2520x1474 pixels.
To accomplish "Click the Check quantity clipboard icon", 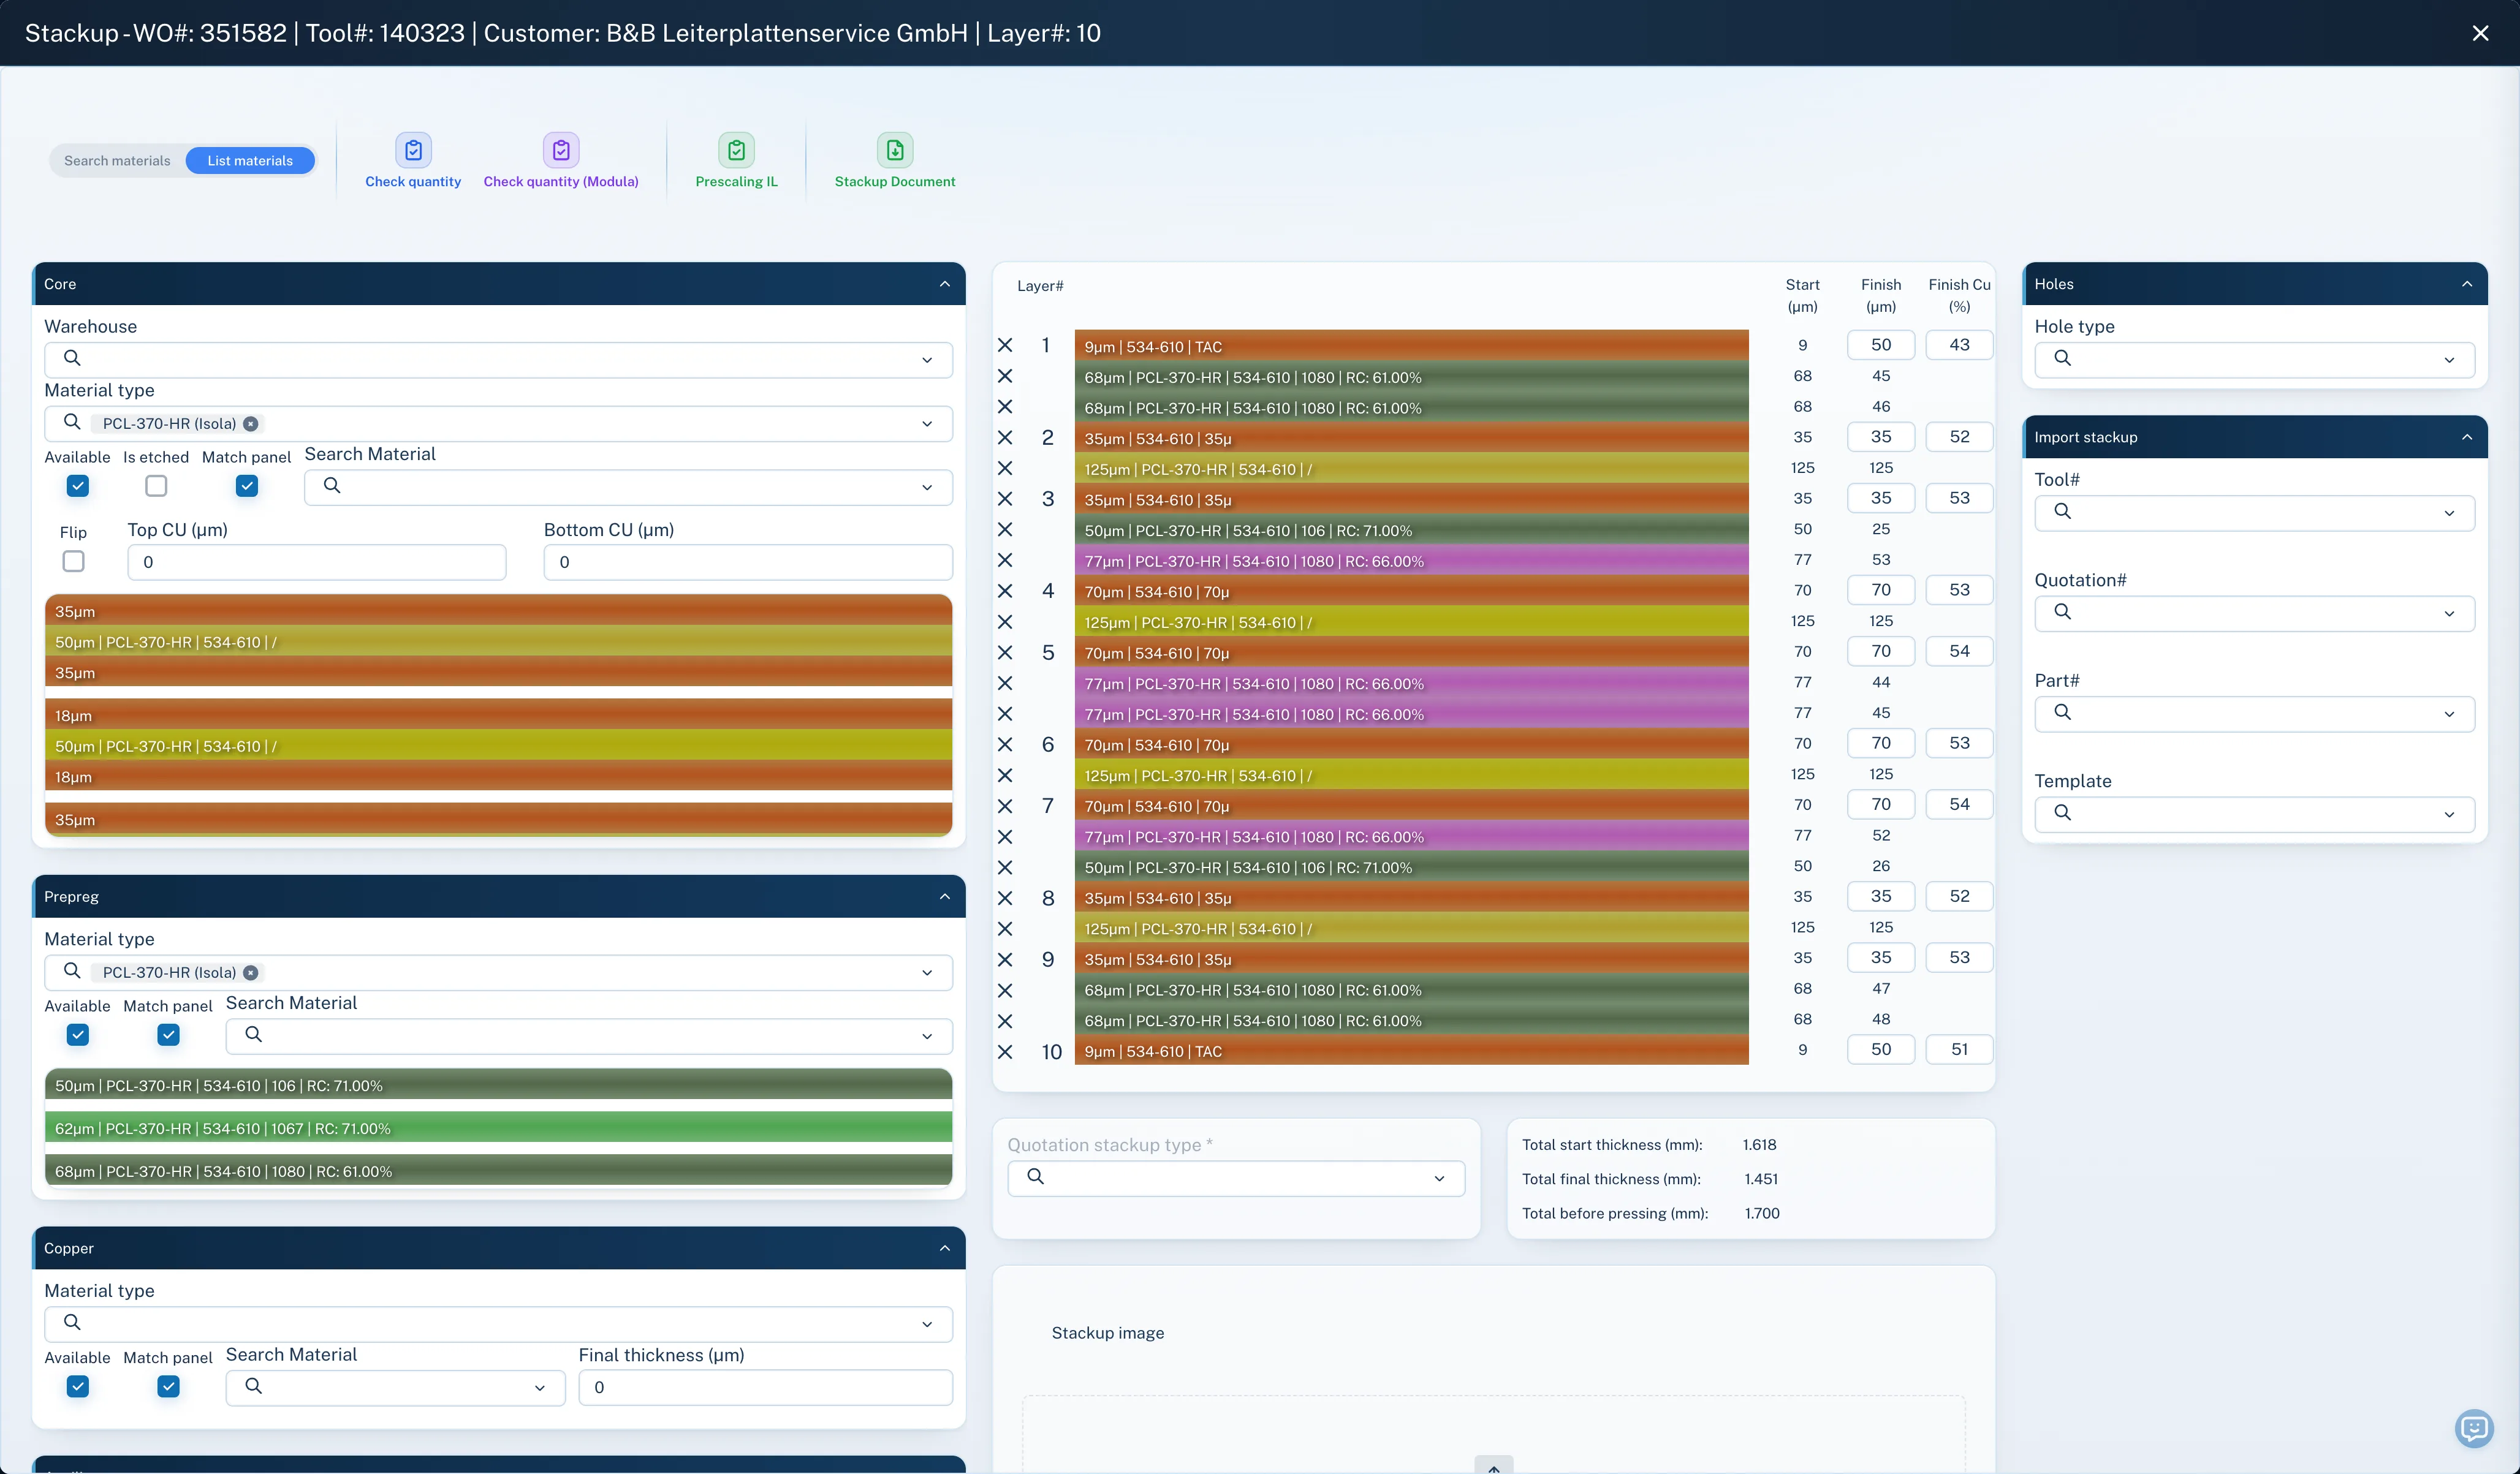I will click(413, 150).
